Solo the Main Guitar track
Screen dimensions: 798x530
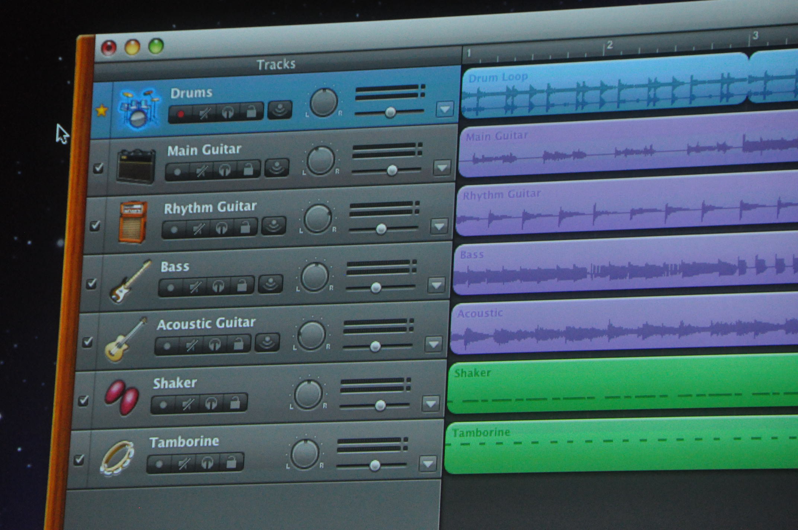pos(224,170)
